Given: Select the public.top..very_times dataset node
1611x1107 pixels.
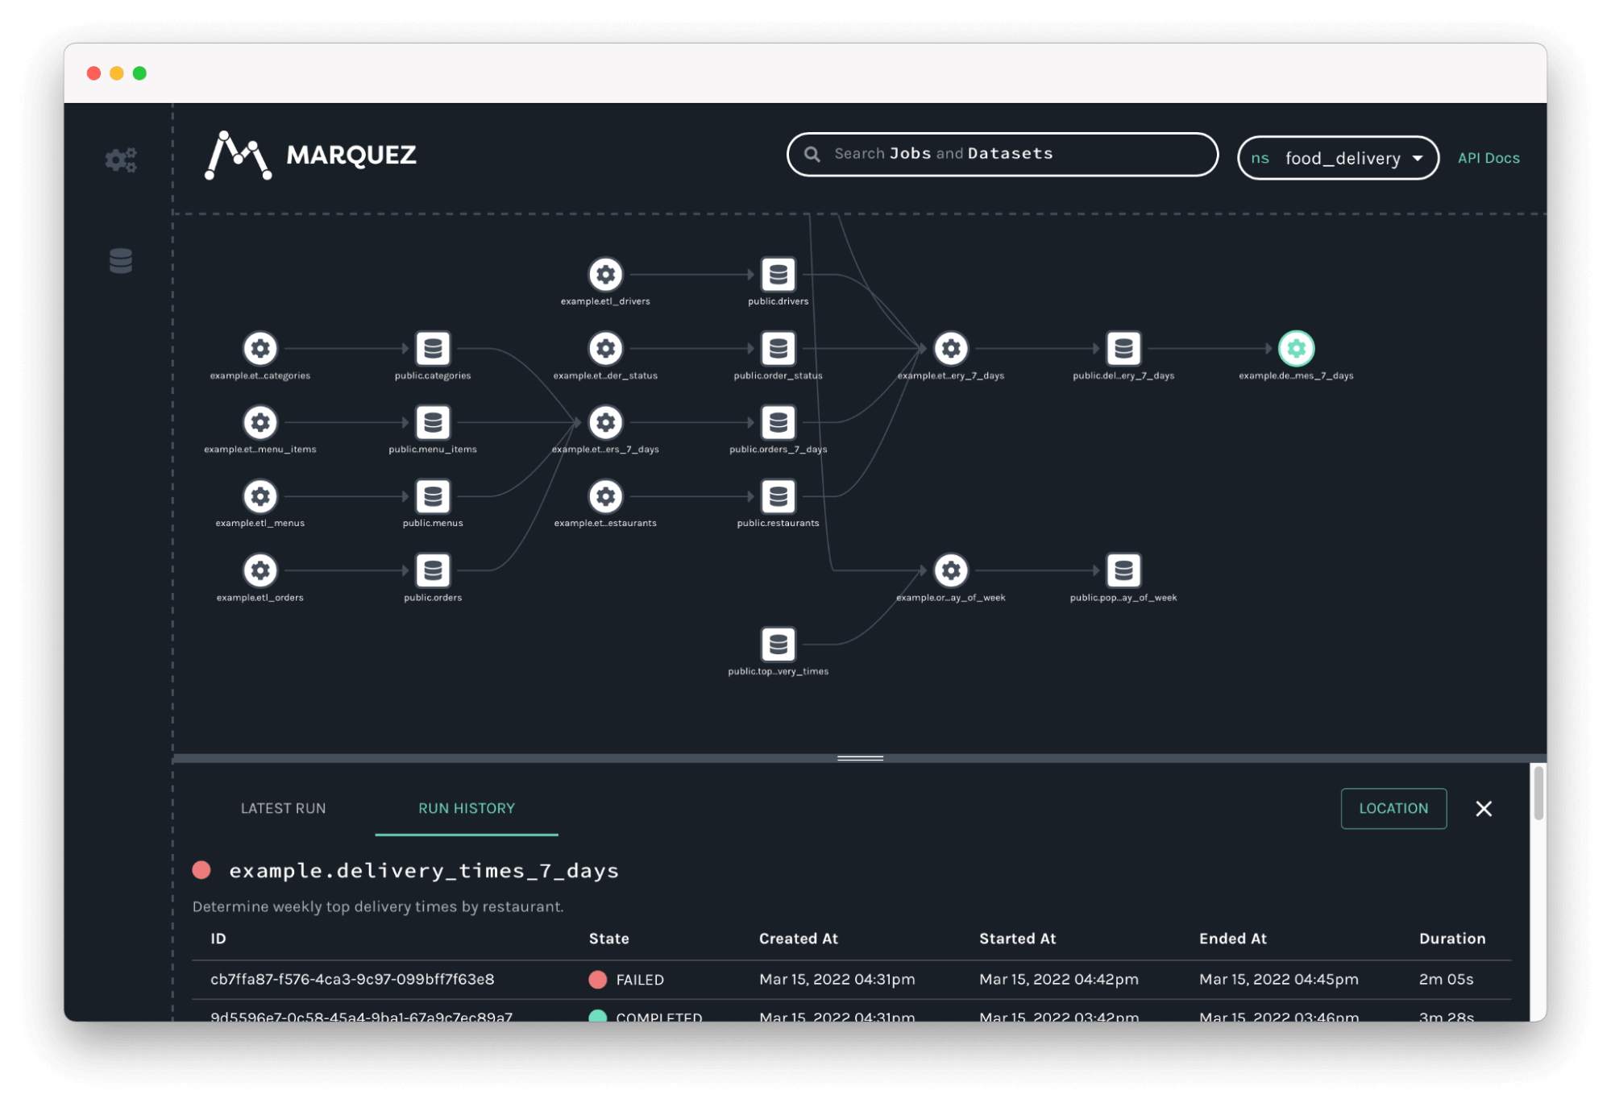Looking at the screenshot, I should tap(778, 645).
